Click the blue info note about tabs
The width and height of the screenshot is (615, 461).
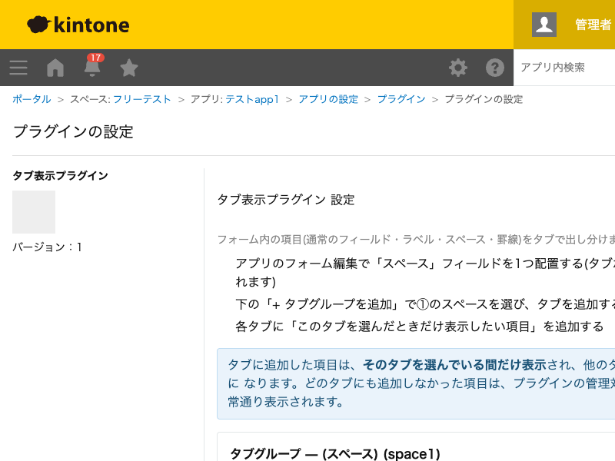pos(416,383)
